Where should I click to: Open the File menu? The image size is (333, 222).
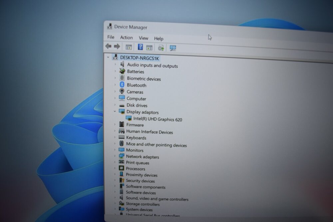[x=111, y=37]
